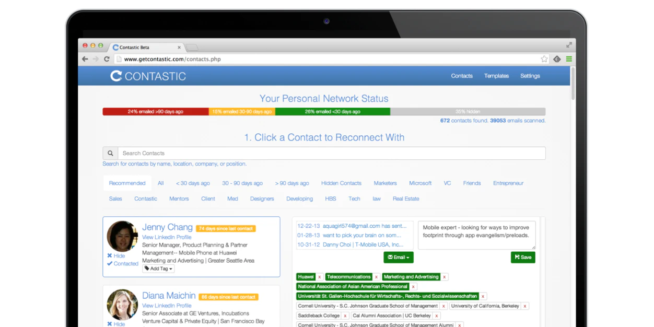Close the Contastic Beta browser tab
Image resolution: width=654 pixels, height=327 pixels.
click(179, 47)
